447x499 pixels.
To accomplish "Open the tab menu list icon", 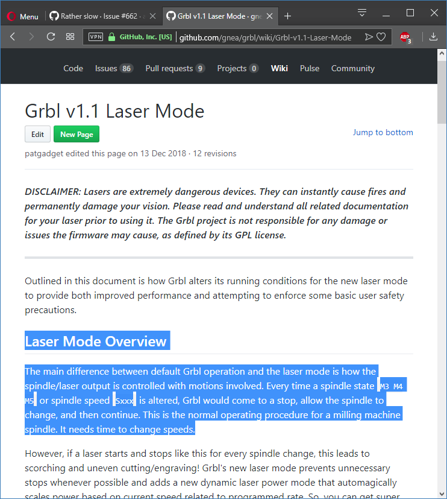I will [362, 13].
